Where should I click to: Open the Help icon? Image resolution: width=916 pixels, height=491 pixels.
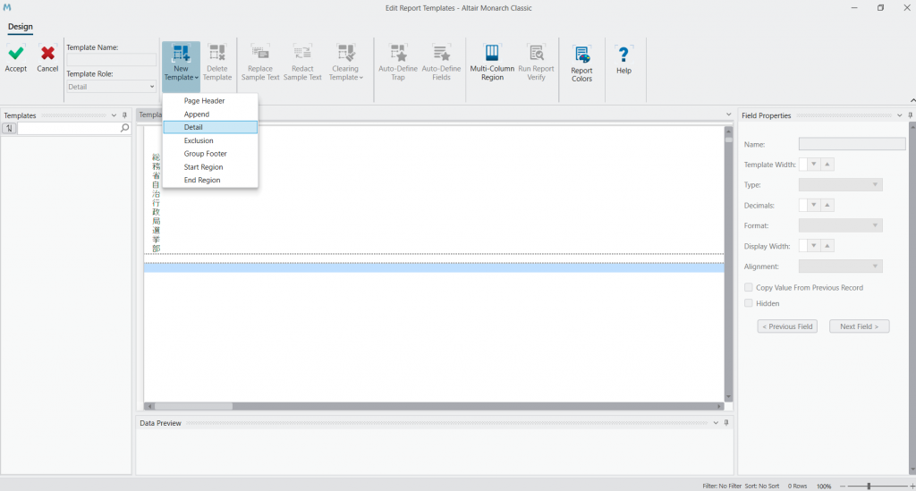click(623, 55)
